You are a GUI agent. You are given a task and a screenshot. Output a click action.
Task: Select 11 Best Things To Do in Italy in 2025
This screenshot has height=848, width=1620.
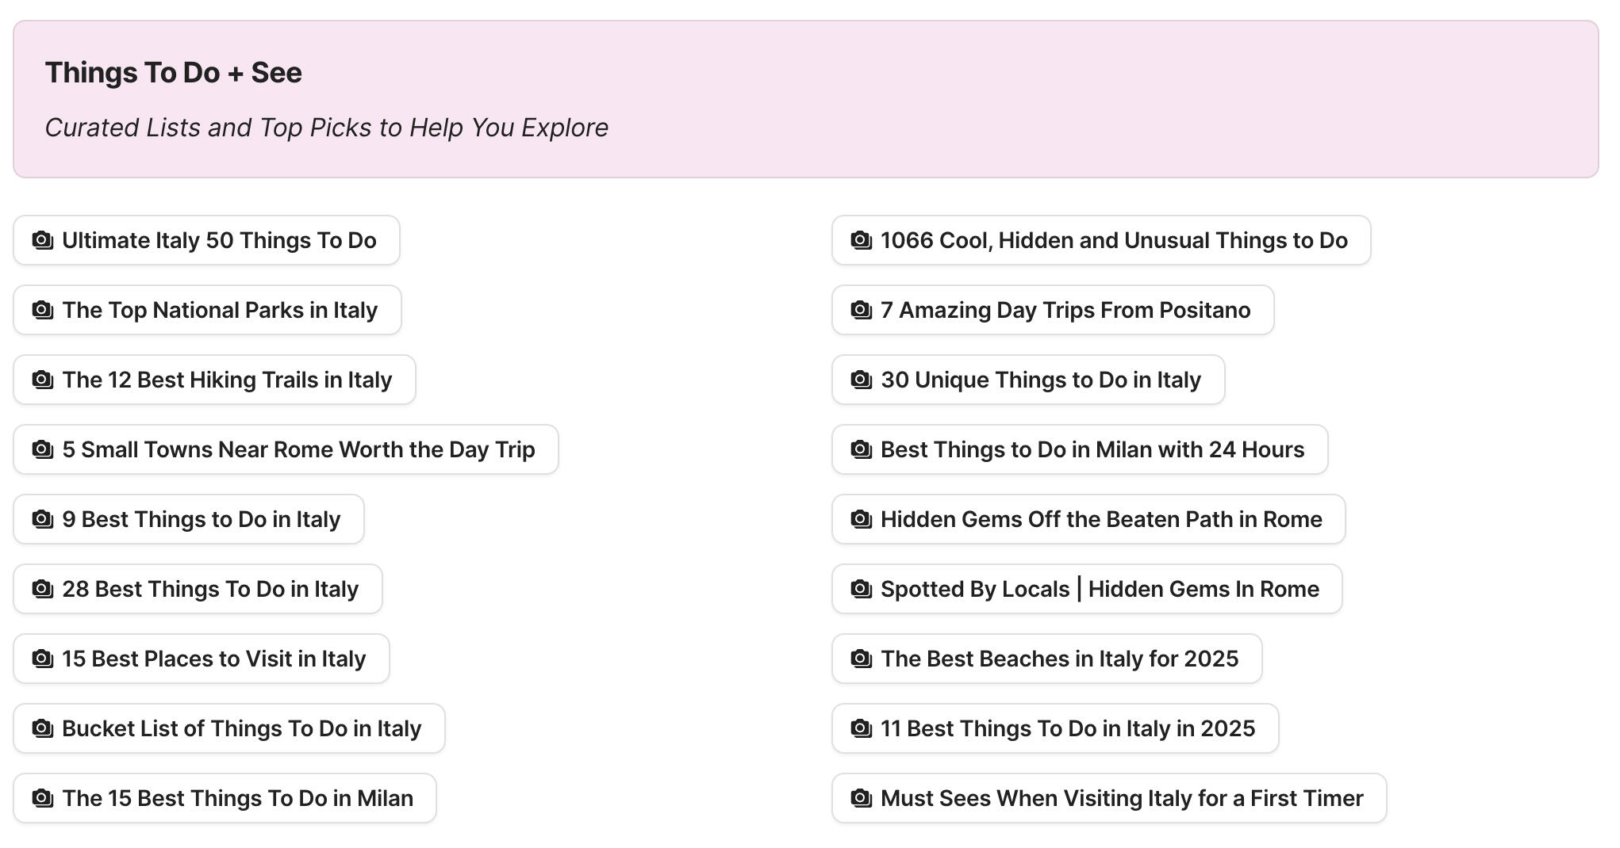tap(1055, 728)
